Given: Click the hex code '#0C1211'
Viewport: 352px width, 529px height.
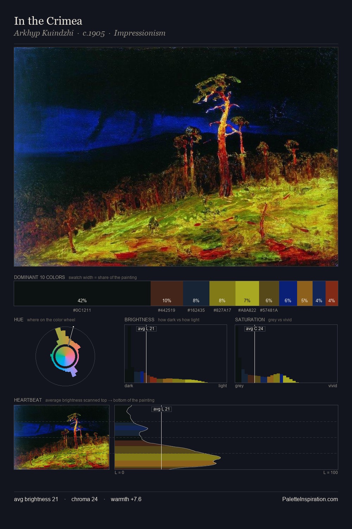Looking at the screenshot, I should tap(82, 310).
